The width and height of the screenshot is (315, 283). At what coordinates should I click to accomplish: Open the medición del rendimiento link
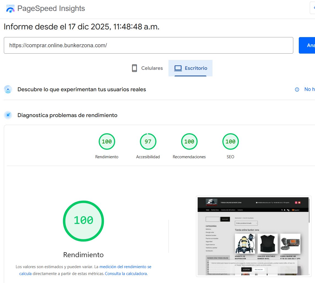point(125,267)
